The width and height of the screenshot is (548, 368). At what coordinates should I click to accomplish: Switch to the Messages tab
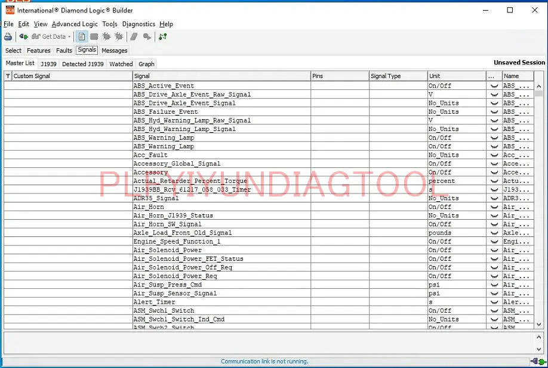tap(114, 51)
